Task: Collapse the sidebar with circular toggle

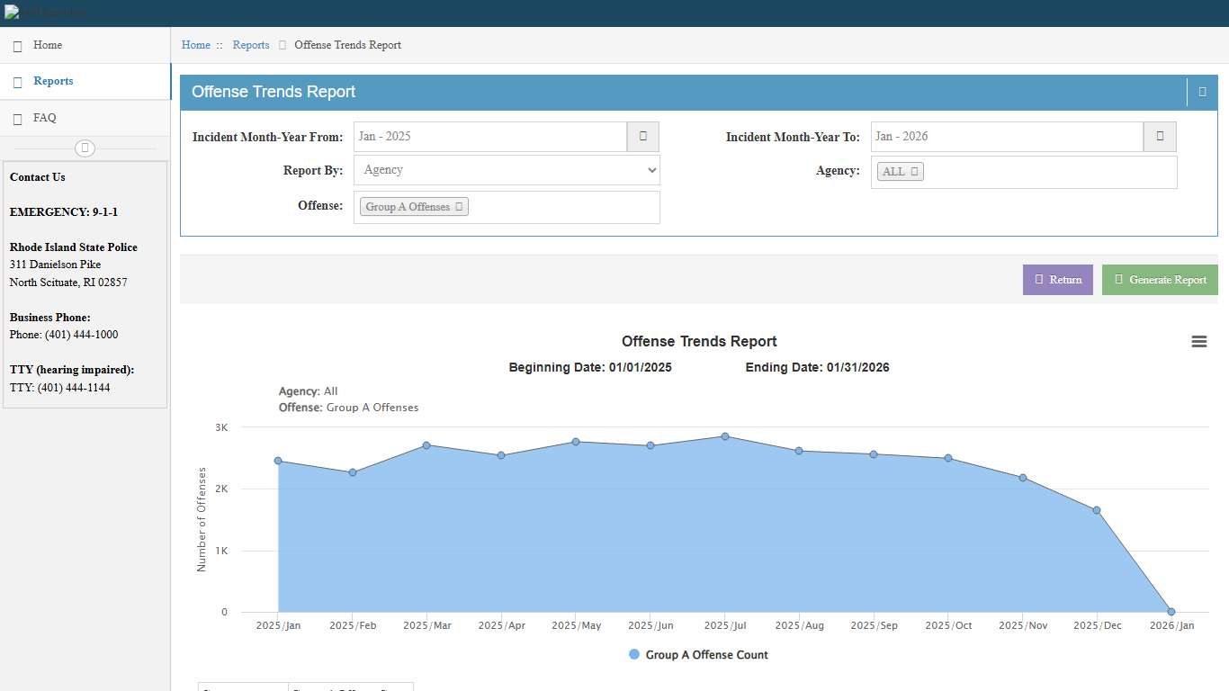Action: click(85, 148)
